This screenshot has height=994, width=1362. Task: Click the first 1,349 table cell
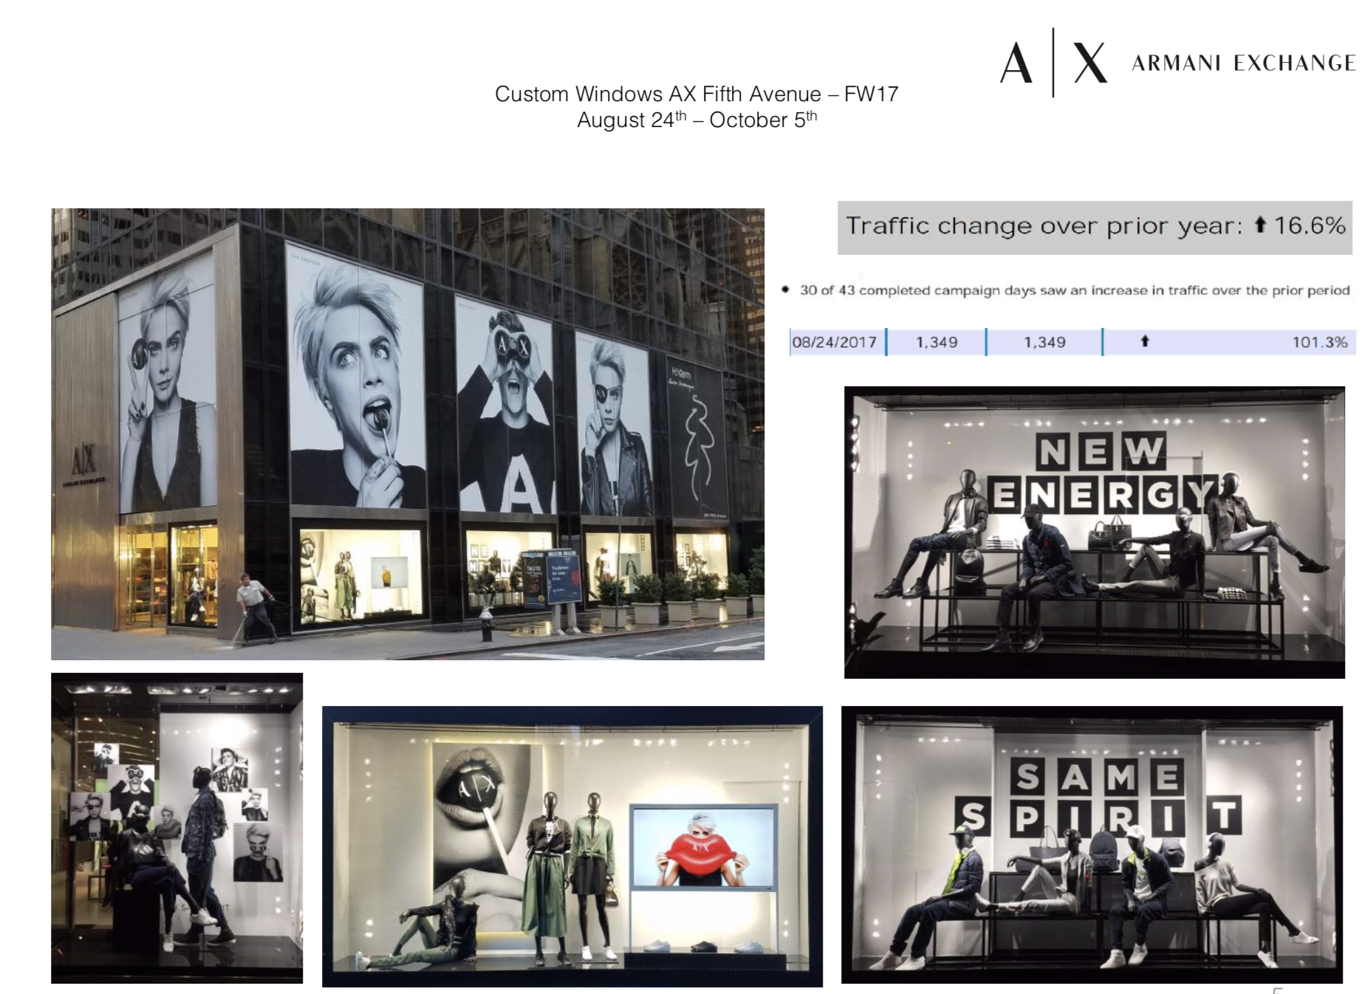click(x=936, y=342)
